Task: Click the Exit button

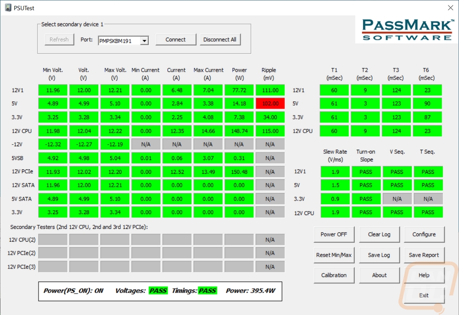Action: pyautogui.click(x=424, y=295)
